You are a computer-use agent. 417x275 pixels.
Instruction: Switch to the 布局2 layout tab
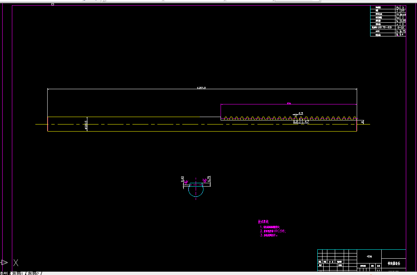tap(33, 273)
